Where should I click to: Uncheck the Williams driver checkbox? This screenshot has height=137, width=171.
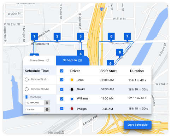click(x=62, y=99)
